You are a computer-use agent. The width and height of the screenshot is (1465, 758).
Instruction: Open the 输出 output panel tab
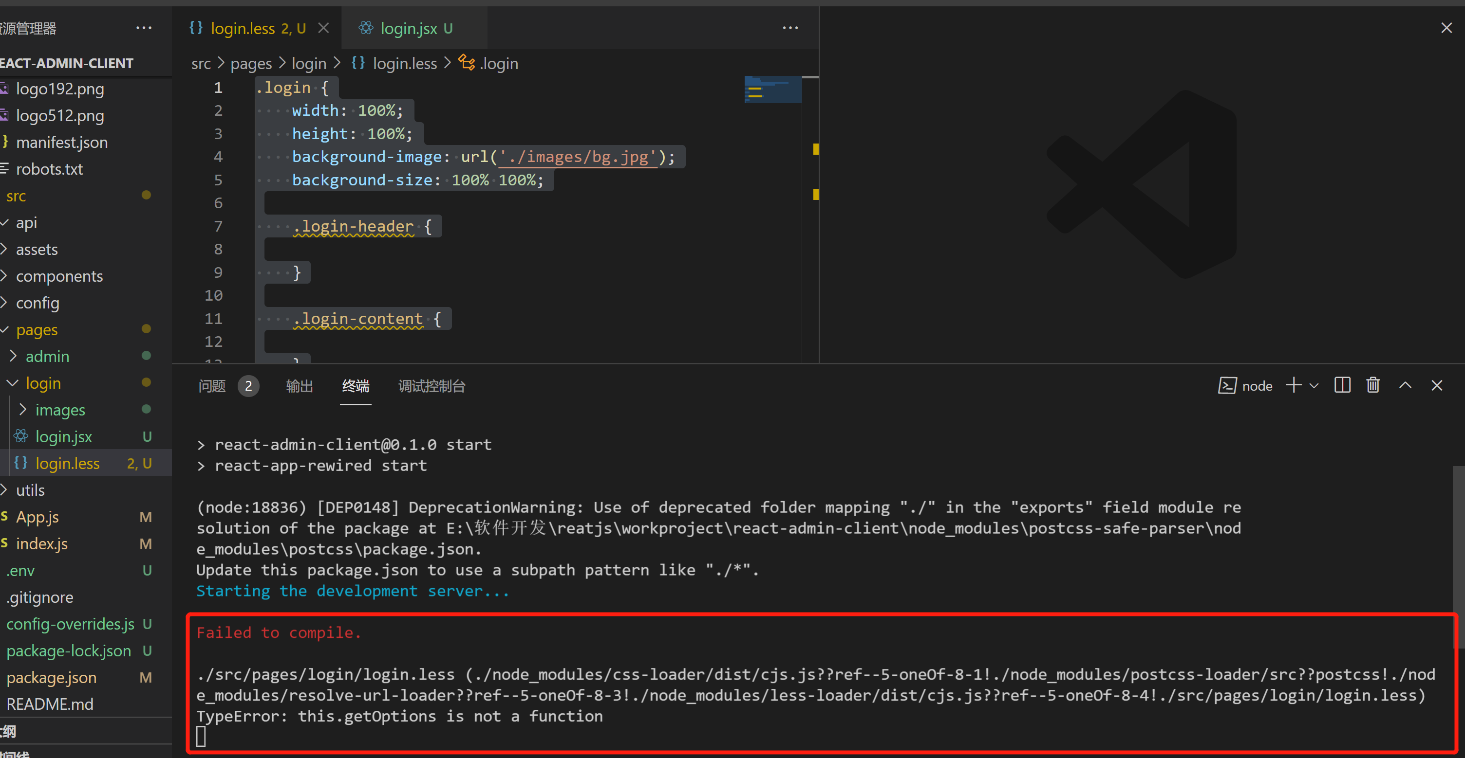pyautogui.click(x=299, y=386)
